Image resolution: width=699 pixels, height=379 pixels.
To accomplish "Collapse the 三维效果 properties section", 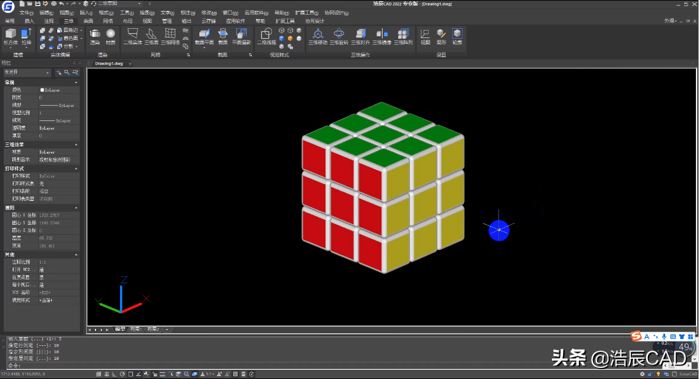I will (76, 145).
